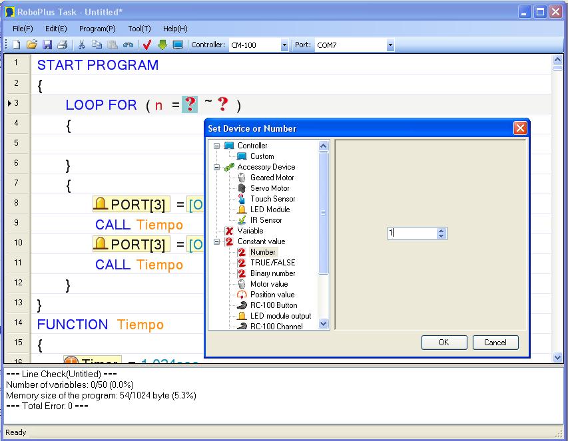
Task: Run error check with the red checkmark icon
Action: tap(146, 45)
